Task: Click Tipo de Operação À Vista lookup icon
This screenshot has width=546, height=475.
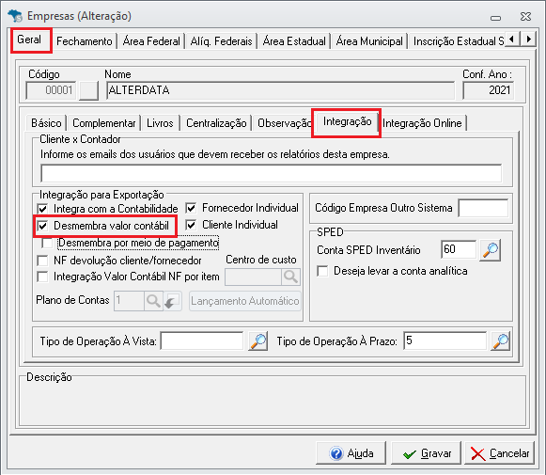Action: (x=257, y=341)
